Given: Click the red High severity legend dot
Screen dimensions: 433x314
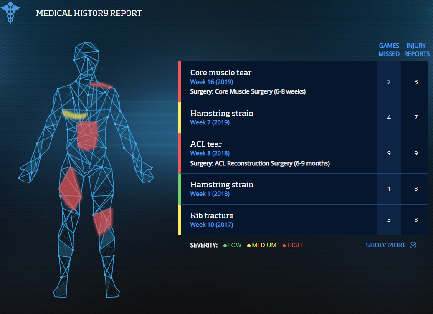Looking at the screenshot, I should click(x=284, y=246).
